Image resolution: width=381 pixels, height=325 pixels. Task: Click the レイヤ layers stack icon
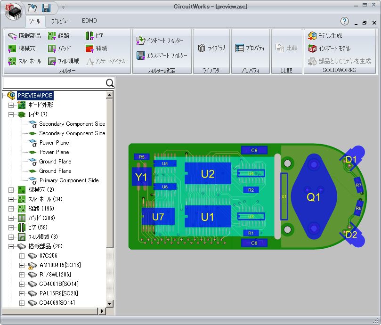click(x=22, y=114)
